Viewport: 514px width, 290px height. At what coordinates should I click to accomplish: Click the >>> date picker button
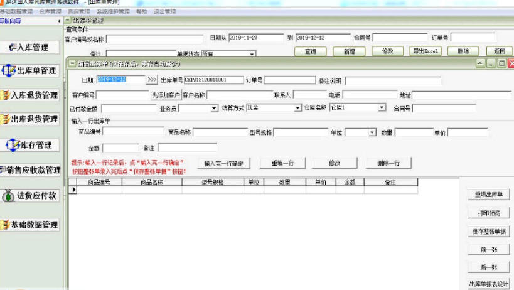click(x=152, y=80)
